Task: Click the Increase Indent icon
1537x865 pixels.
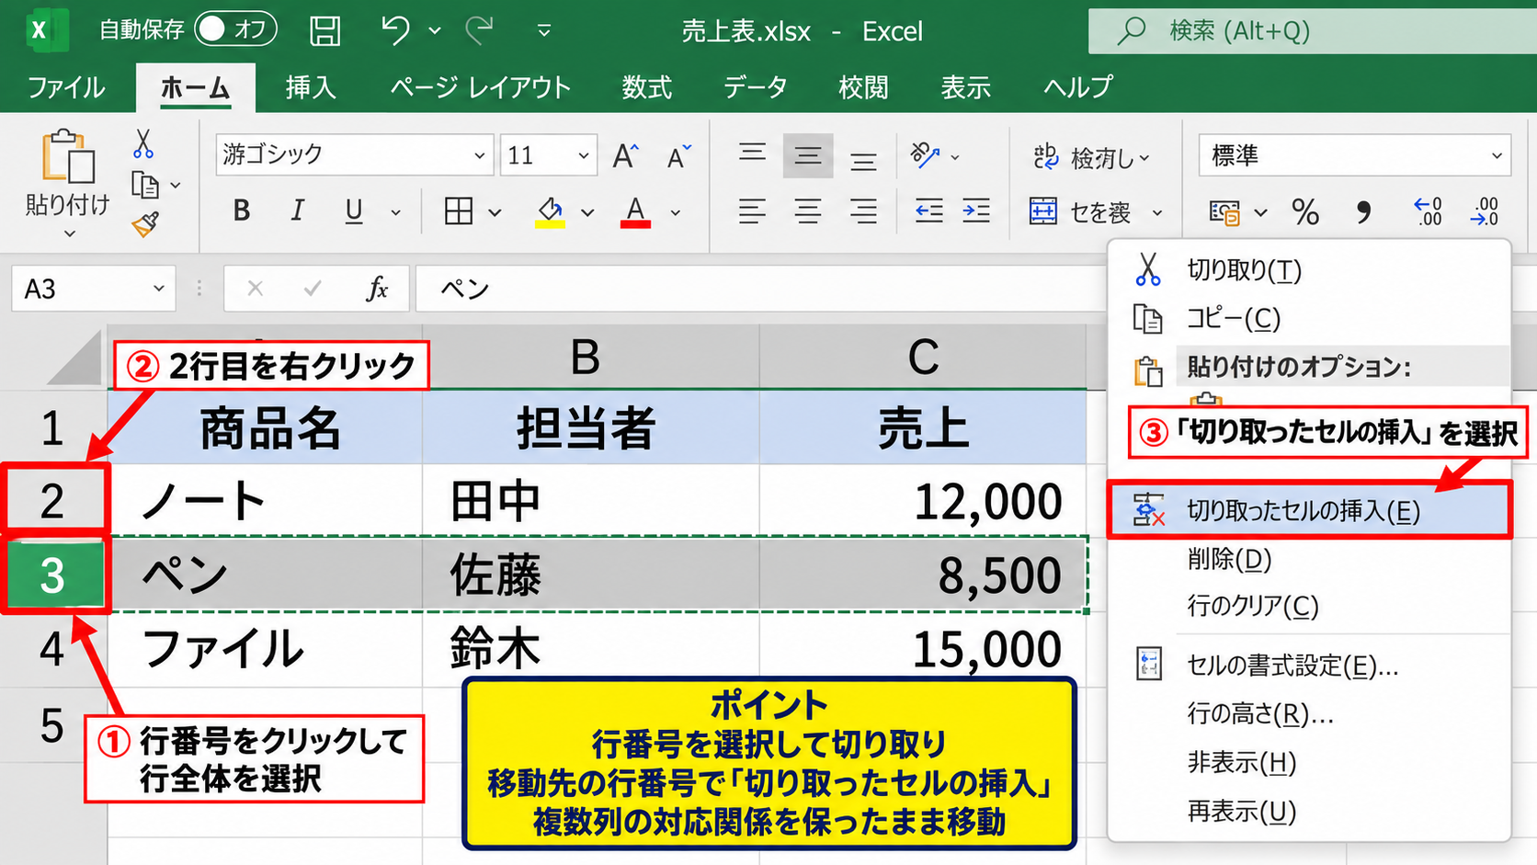Action: [x=976, y=211]
